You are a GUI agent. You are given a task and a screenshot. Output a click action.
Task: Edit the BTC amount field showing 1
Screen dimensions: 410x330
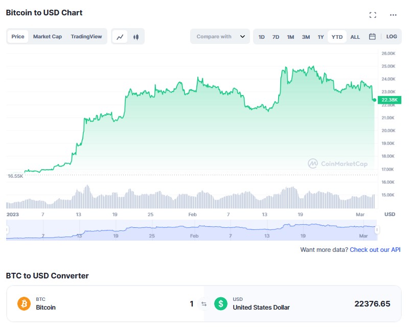(x=192, y=303)
